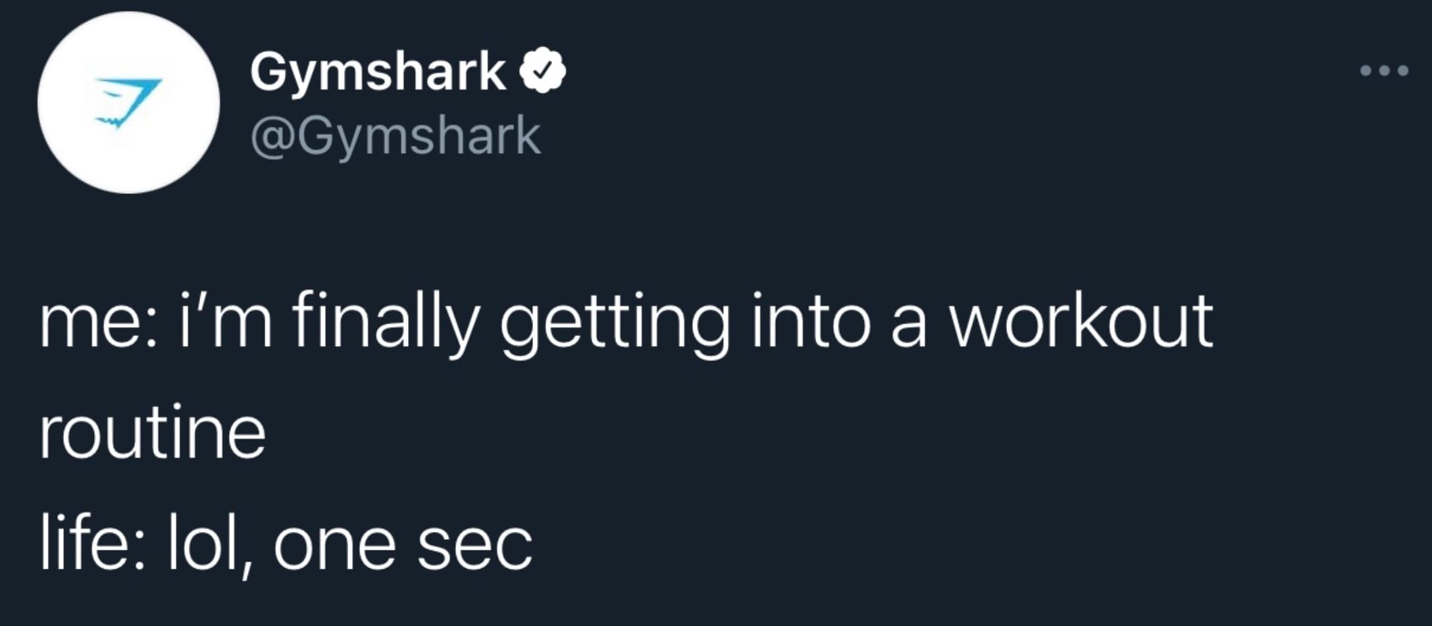Click the lone "a" before "workout"
1432x626 pixels.
pos(909,327)
